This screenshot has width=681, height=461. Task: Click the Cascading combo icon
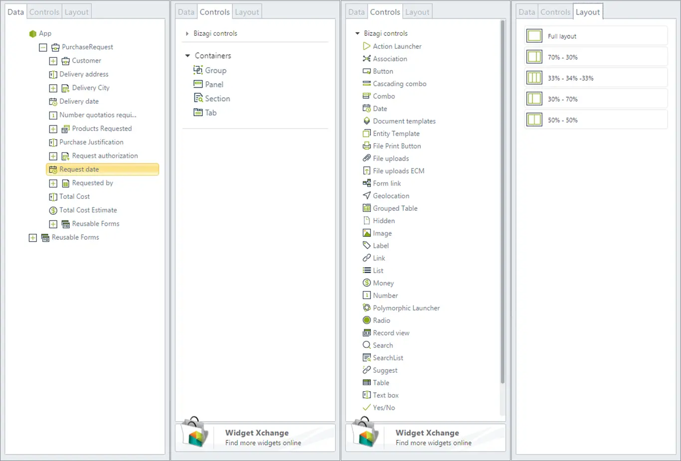pos(367,84)
